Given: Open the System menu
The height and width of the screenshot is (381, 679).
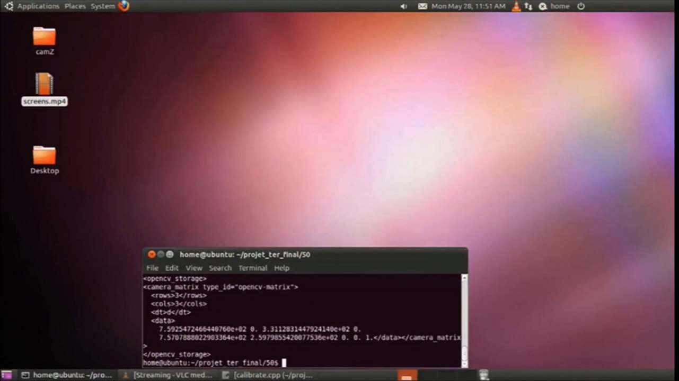Looking at the screenshot, I should coord(103,6).
